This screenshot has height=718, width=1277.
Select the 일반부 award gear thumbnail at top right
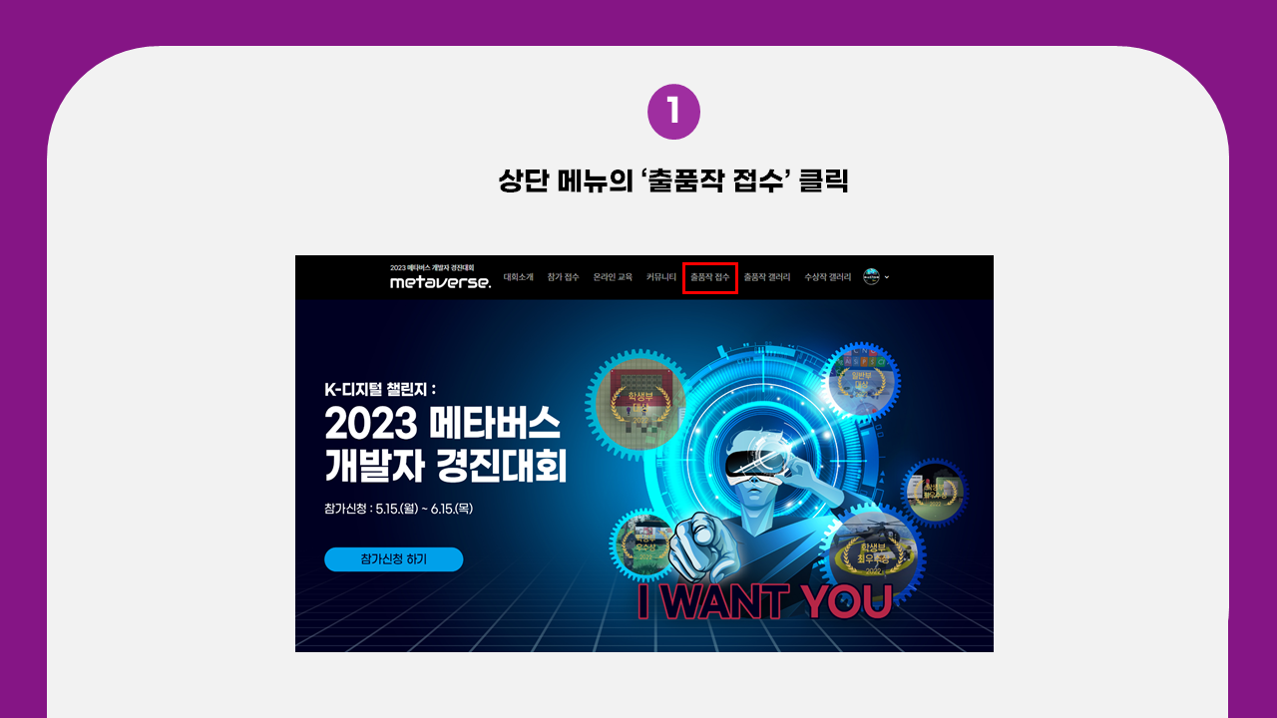[862, 381]
